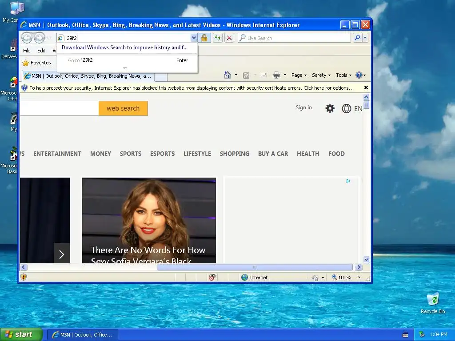Screen dimensions: 455x341
Task: Select the 'Go to 29f2' suggestion
Action: coord(127,60)
